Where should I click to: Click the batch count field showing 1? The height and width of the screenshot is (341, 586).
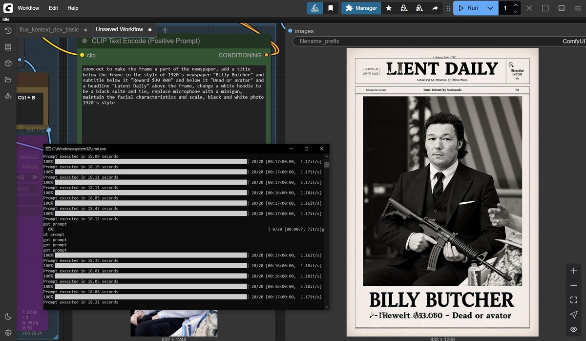[x=505, y=8]
